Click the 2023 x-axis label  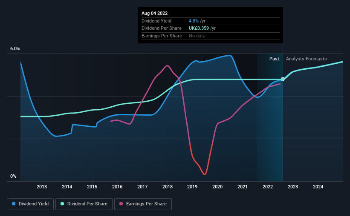[292, 187]
